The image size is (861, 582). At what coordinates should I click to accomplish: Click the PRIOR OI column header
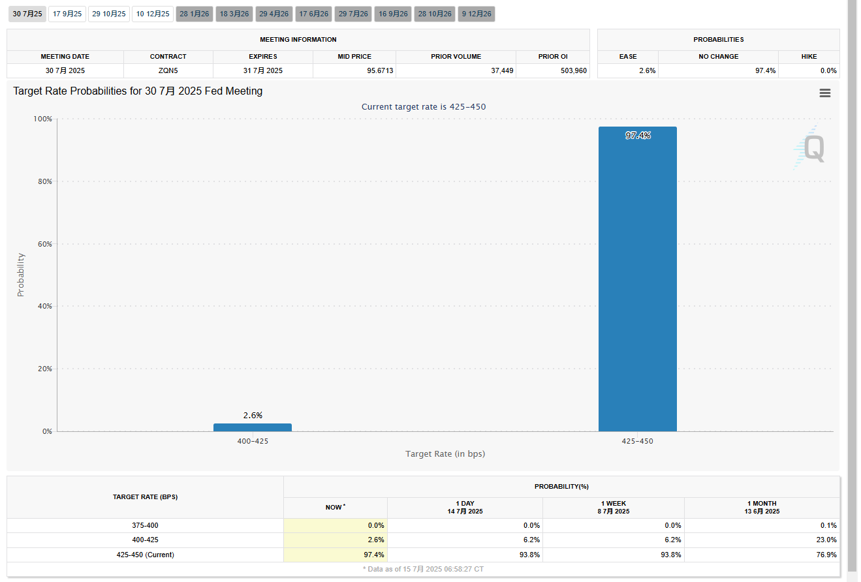point(553,57)
